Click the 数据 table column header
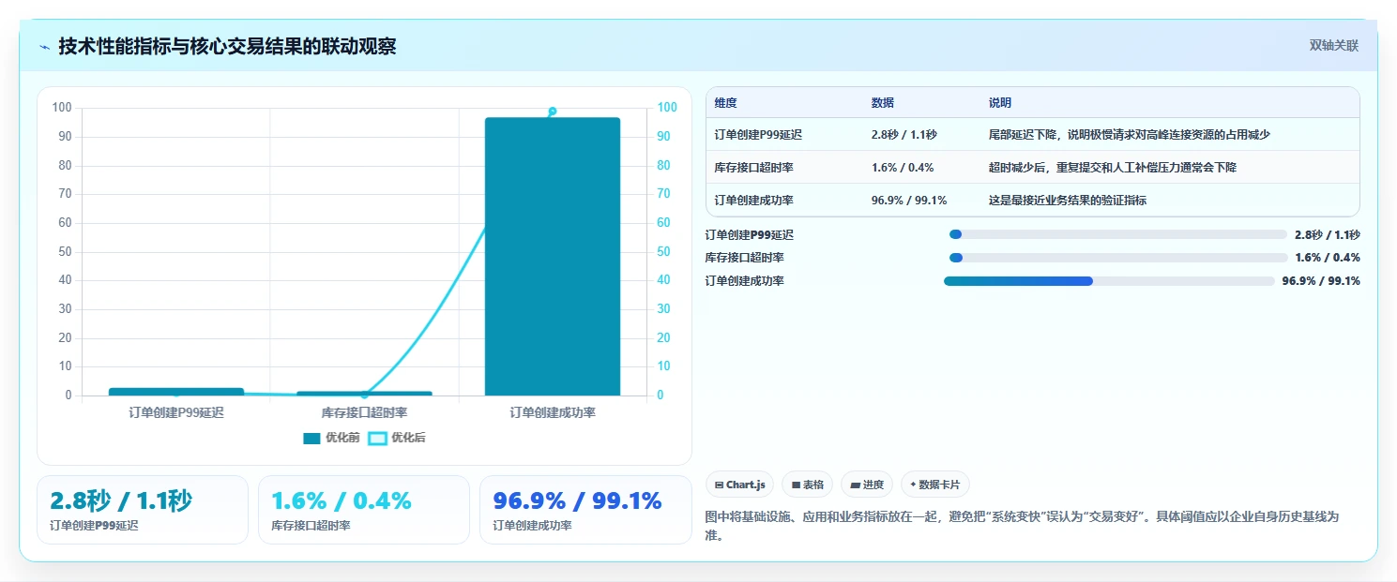Screen dimensions: 1397x582 (x=883, y=103)
